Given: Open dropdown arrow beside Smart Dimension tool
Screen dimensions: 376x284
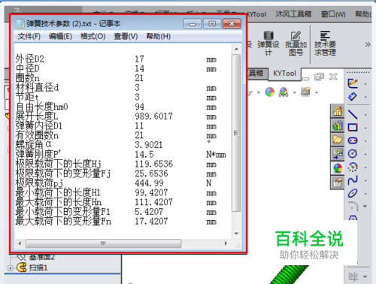Looking at the screenshot, I should point(365,97).
